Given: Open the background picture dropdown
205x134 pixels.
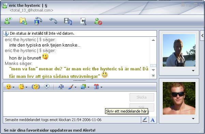Looking at the screenshot, I should pos(88,87).
